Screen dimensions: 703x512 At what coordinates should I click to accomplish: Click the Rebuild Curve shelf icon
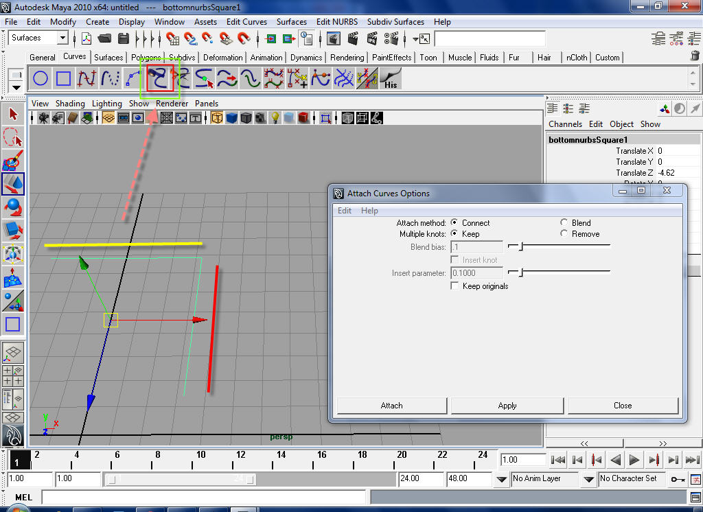pos(251,78)
